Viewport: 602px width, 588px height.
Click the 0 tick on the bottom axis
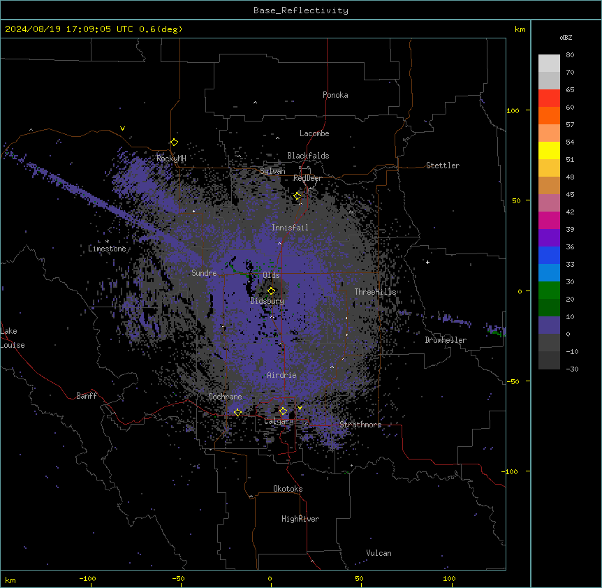270,578
